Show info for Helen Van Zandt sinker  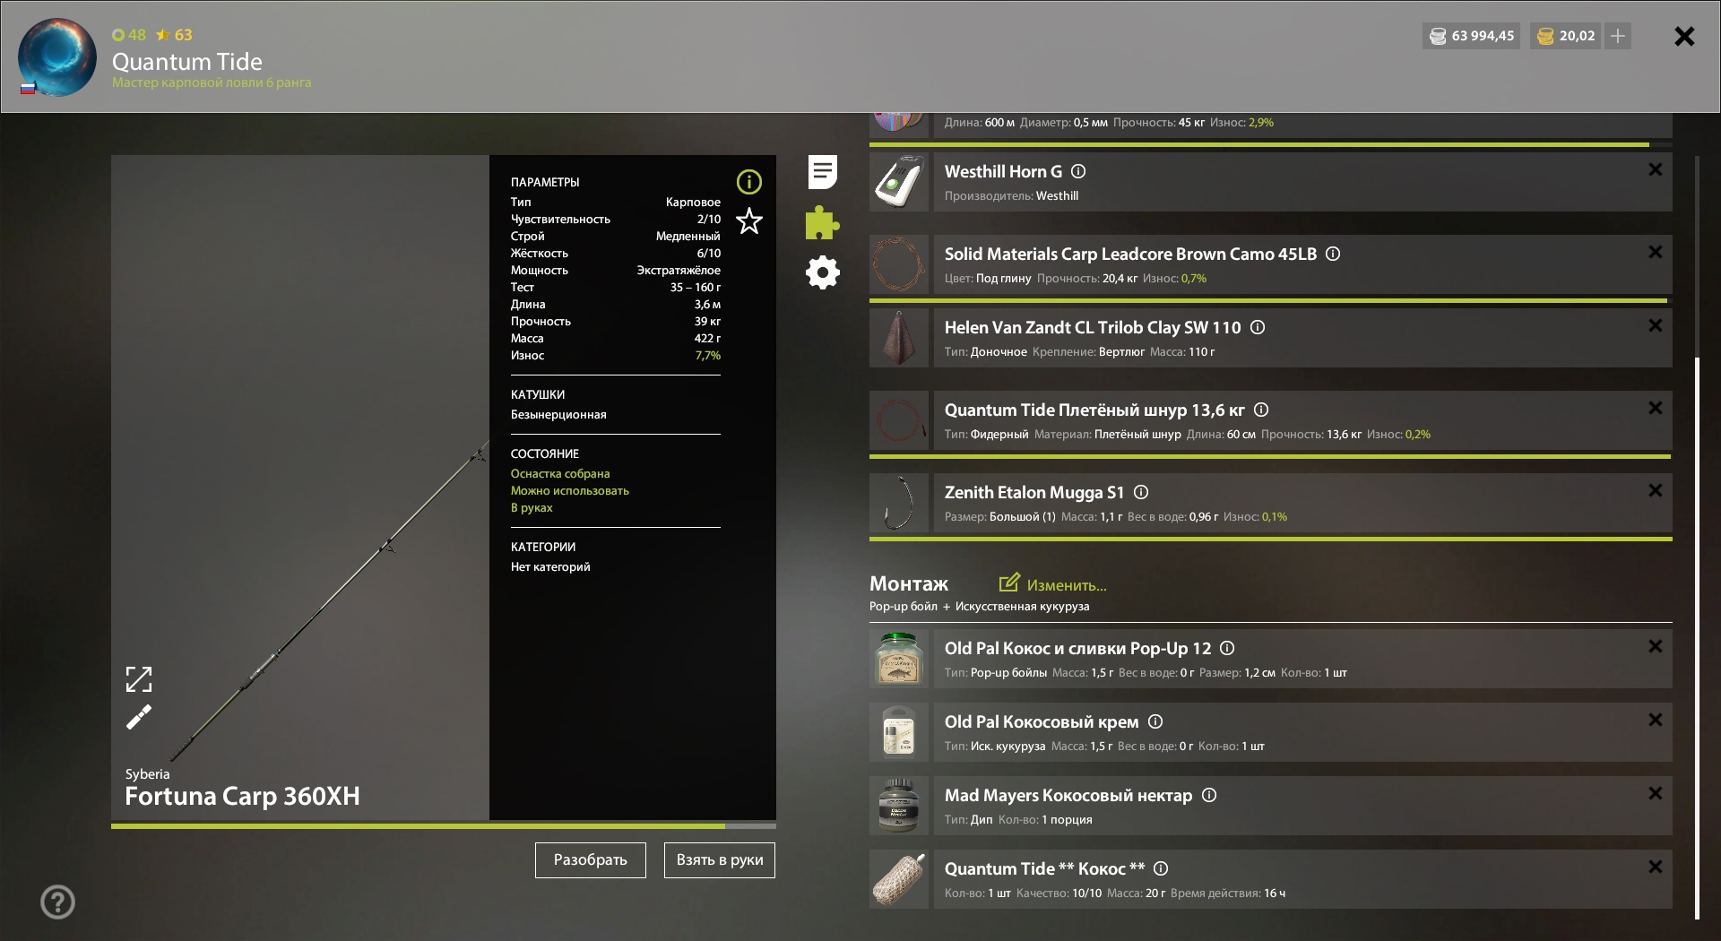click(x=1258, y=327)
